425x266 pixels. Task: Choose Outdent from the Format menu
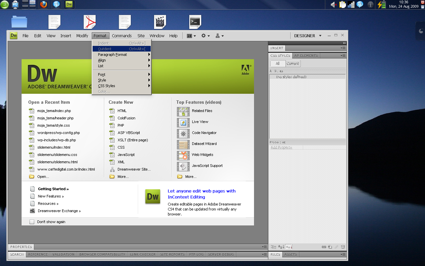pyautogui.click(x=122, y=49)
